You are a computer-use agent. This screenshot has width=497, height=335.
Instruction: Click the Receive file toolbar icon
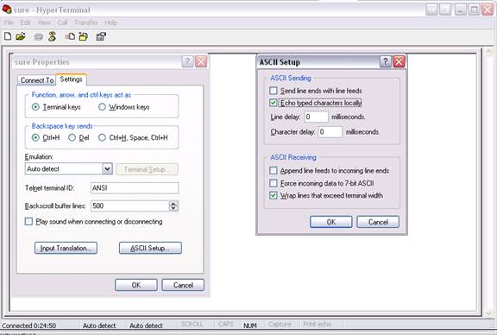coord(84,36)
